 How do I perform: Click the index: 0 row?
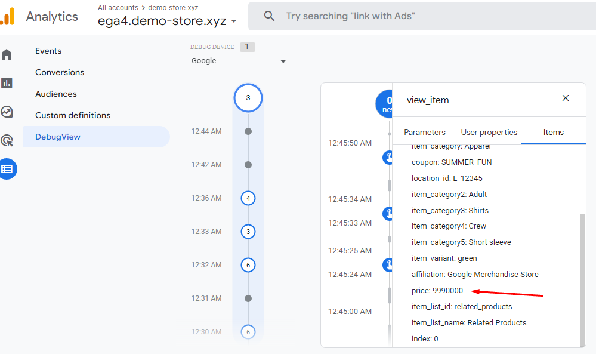click(425, 339)
